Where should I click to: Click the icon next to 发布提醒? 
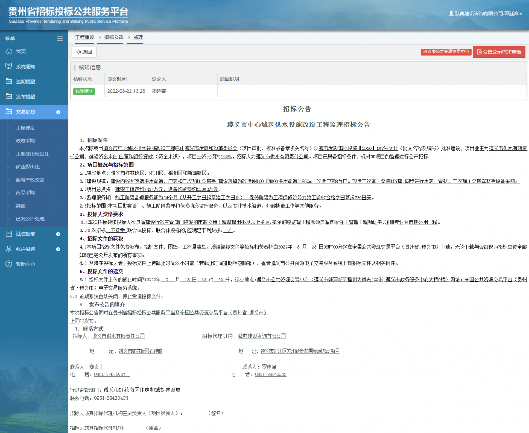click(9, 97)
